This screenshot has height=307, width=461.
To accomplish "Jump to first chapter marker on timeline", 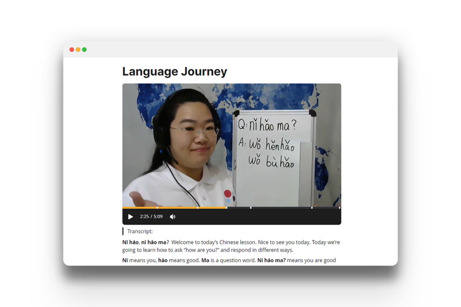I will click(x=157, y=208).
